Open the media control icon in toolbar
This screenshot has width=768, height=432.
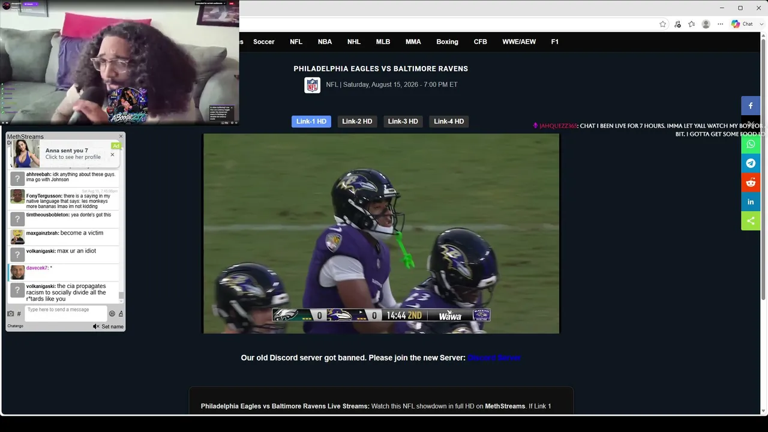click(677, 24)
